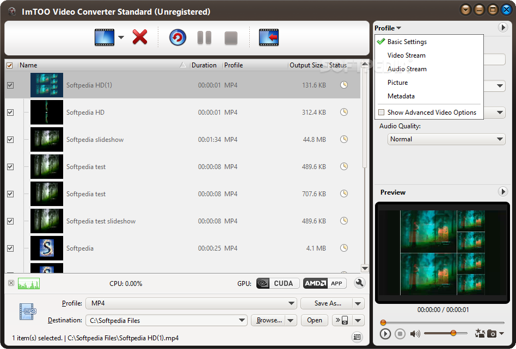This screenshot has height=349, width=516.
Task: Select the Metadata menu item
Action: [x=429, y=96]
